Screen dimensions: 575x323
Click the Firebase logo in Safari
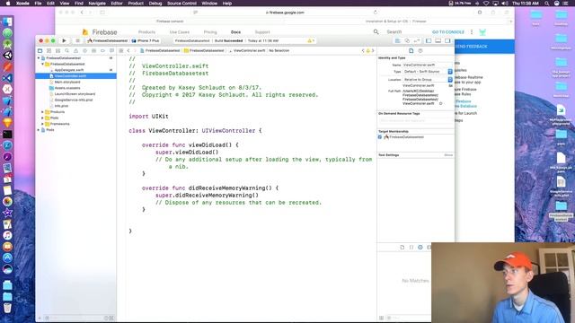point(100,32)
